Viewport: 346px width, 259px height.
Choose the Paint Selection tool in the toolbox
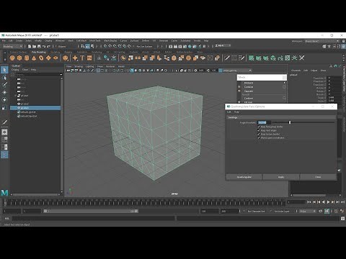(4, 85)
